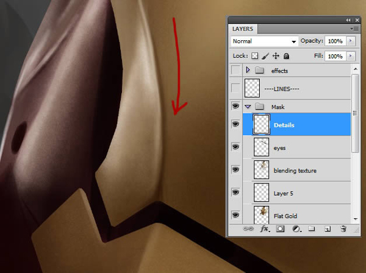
Task: Select the Details layer
Action: pyautogui.click(x=296, y=124)
